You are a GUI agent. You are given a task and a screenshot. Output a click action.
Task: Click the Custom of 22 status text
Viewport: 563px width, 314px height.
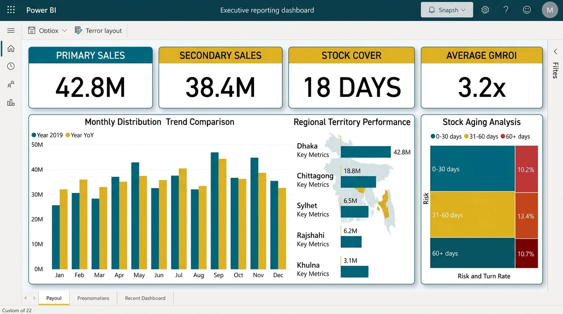click(x=17, y=310)
